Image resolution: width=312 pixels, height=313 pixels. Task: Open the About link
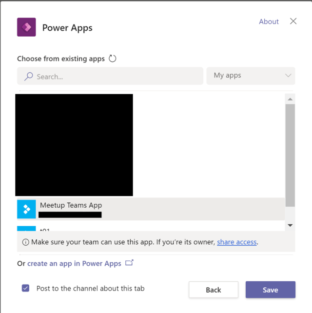click(x=269, y=21)
